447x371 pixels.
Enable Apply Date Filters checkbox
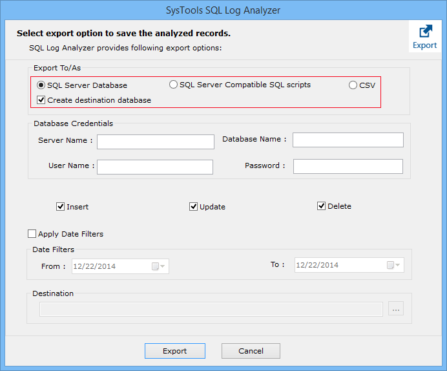pyautogui.click(x=32, y=234)
